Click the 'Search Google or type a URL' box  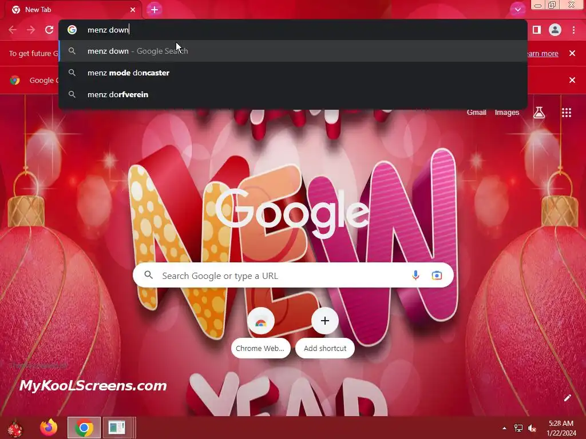click(293, 276)
